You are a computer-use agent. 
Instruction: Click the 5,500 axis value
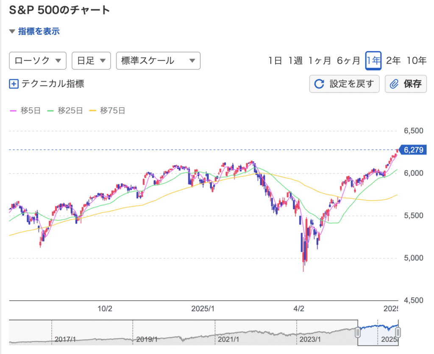414,216
